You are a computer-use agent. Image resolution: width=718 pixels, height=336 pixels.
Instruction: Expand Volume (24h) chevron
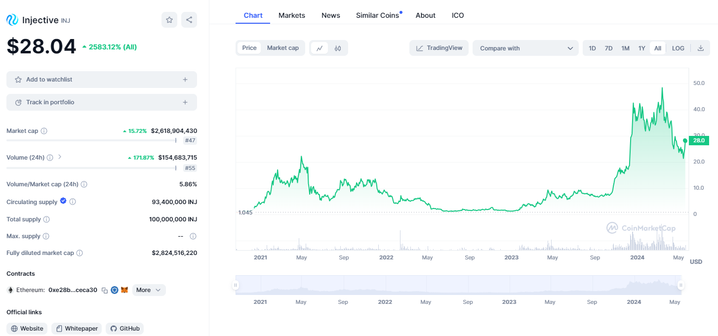[60, 157]
